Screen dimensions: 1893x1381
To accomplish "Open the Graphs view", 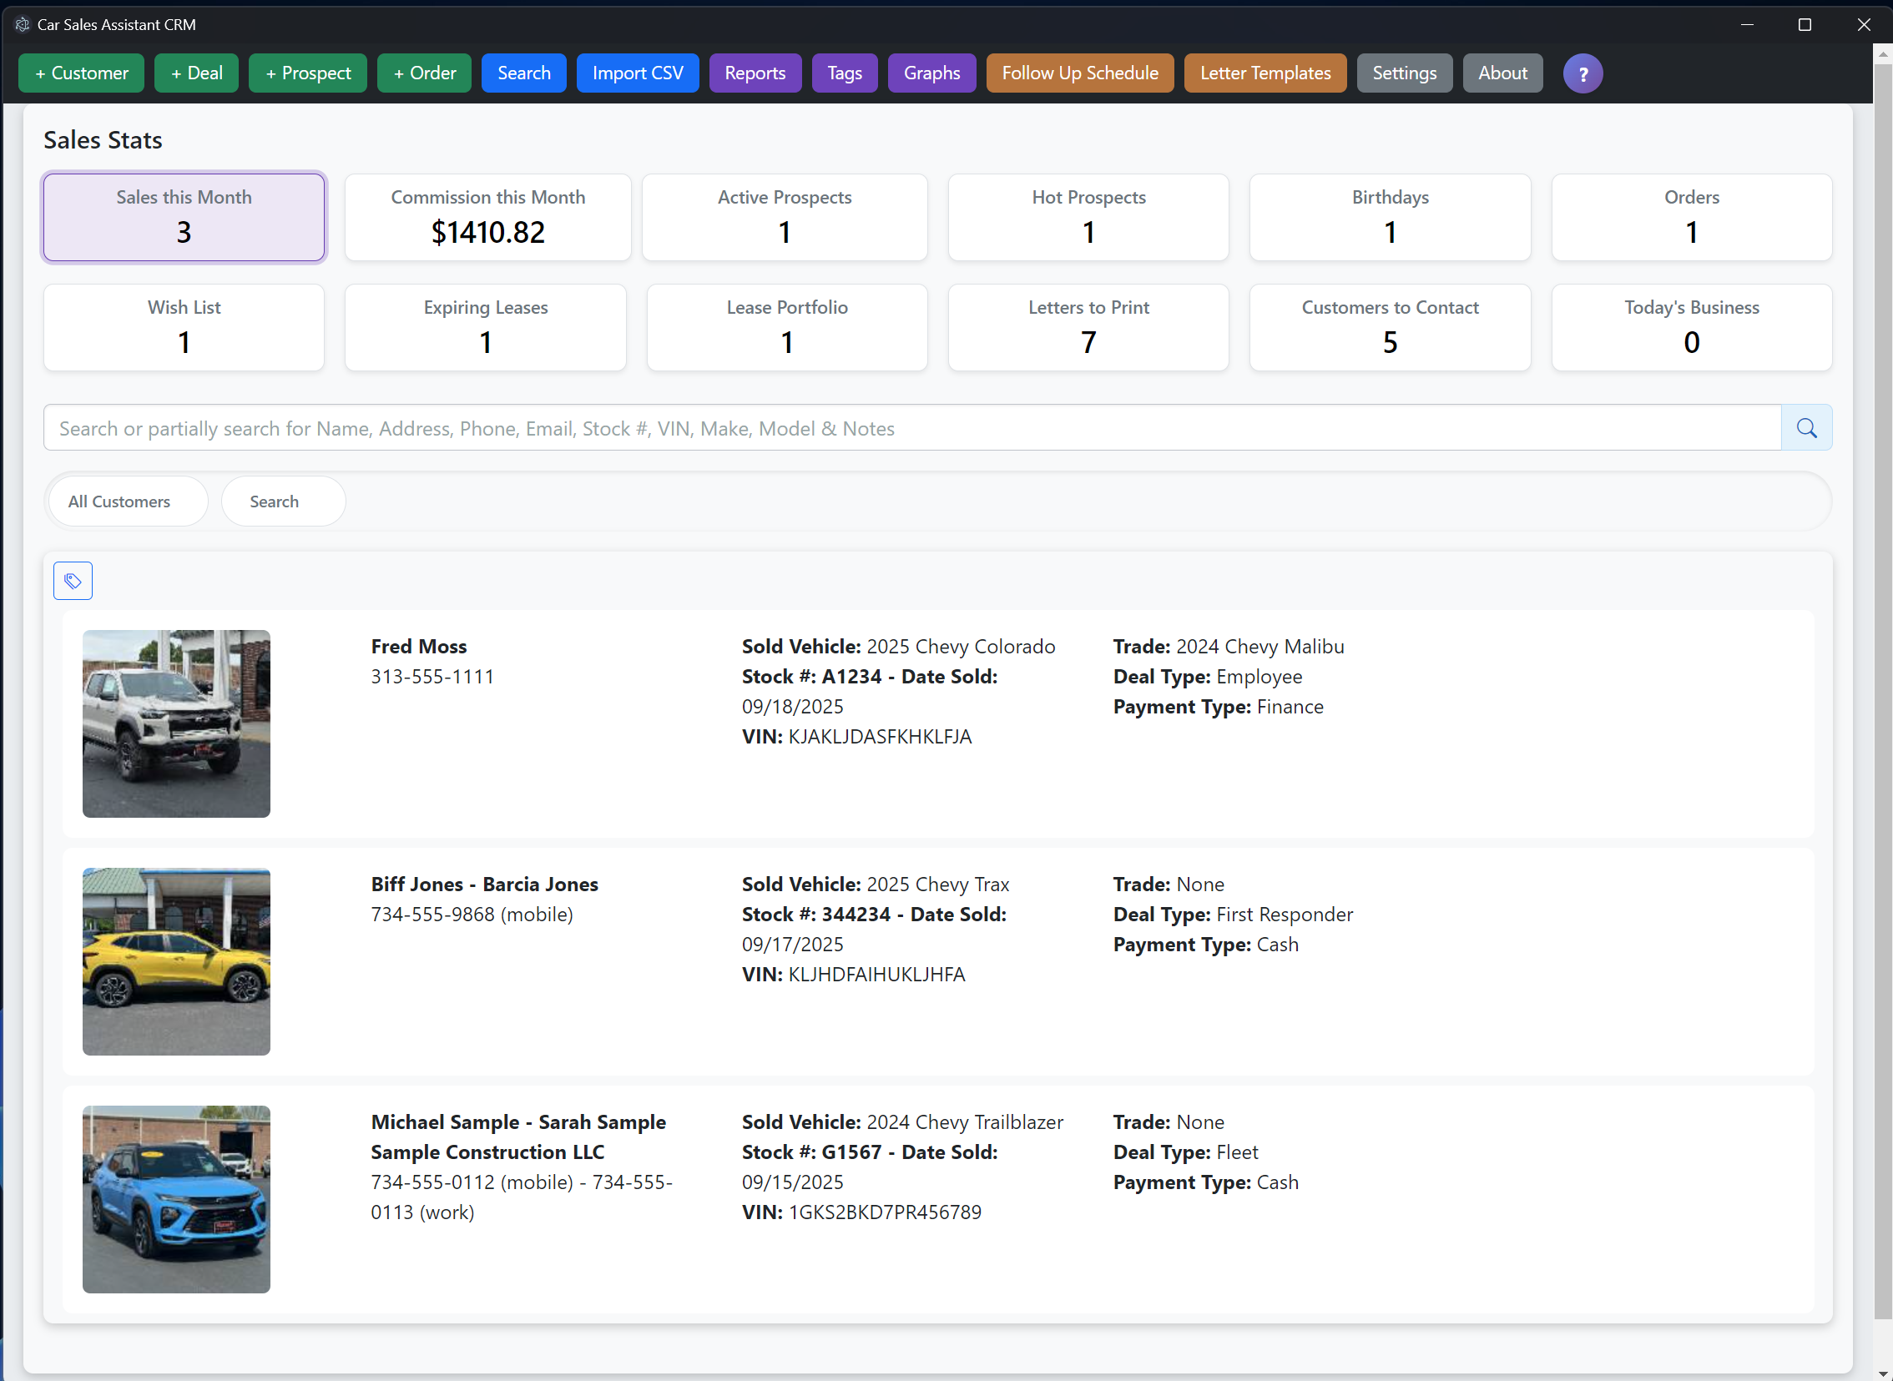I will point(931,73).
